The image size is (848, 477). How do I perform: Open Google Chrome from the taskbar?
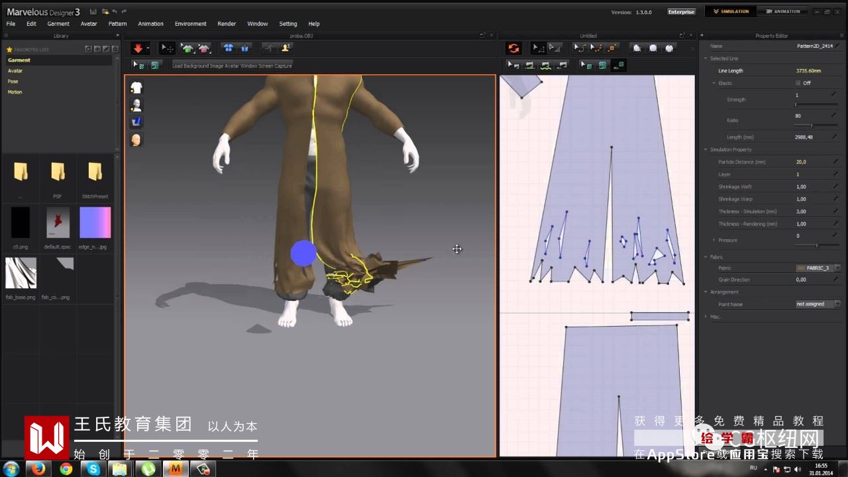click(66, 469)
